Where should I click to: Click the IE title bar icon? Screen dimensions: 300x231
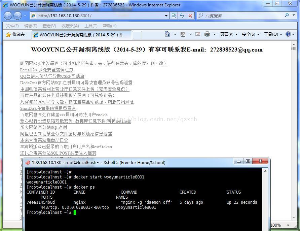pyautogui.click(x=5, y=5)
